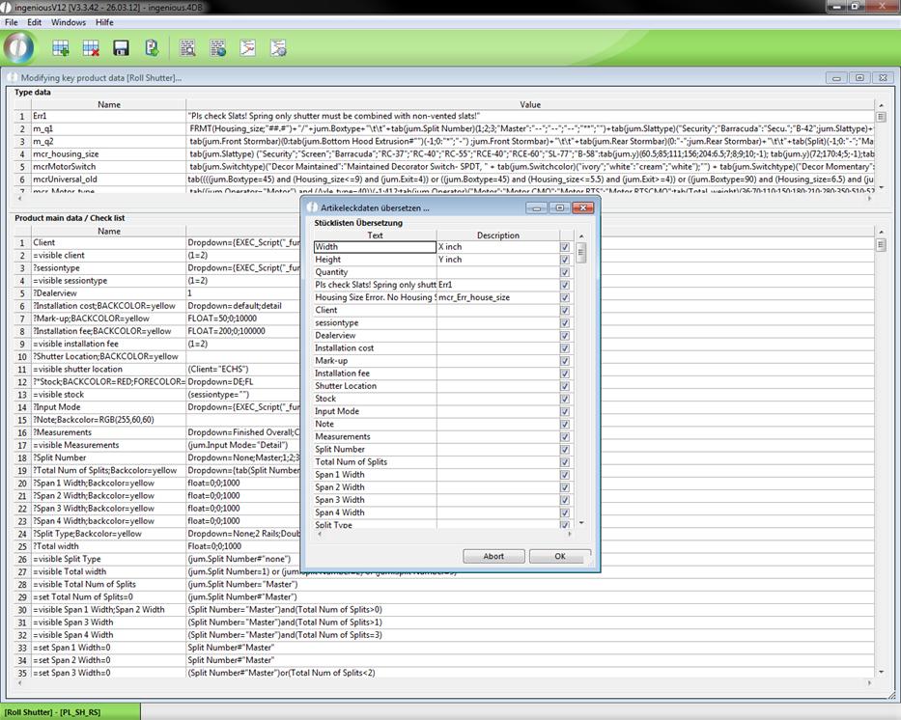The width and height of the screenshot is (901, 720).
Task: Confirm the translation dialog with OK
Action: 560,556
